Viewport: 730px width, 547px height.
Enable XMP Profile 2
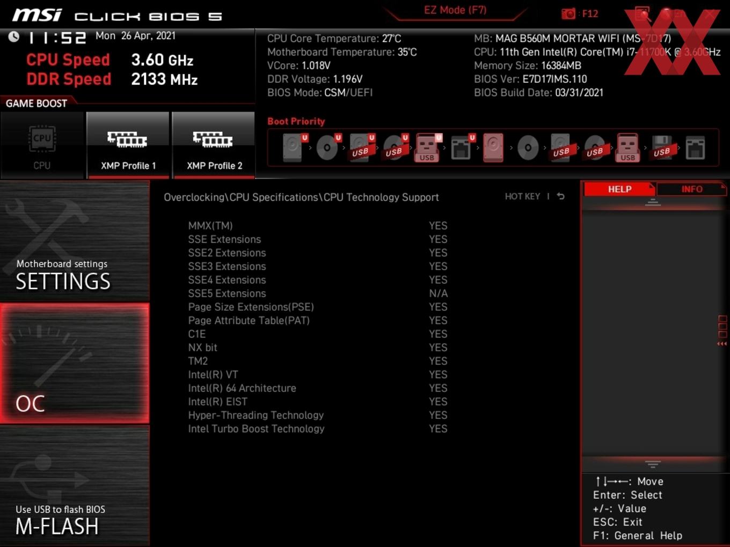pyautogui.click(x=214, y=145)
